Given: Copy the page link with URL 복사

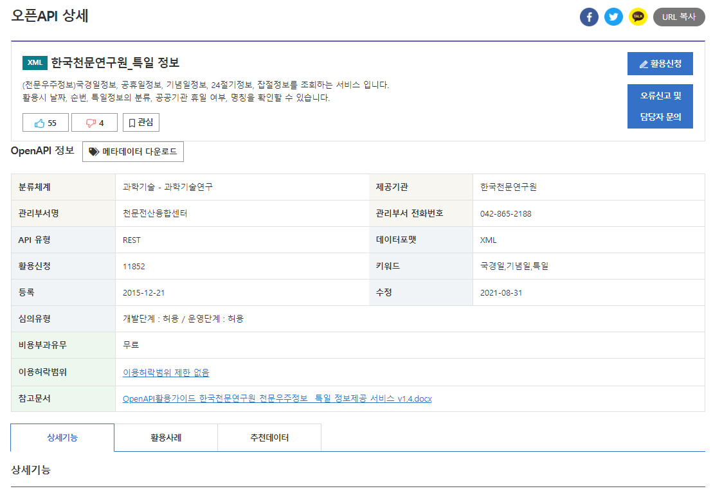Looking at the screenshot, I should 679,17.
